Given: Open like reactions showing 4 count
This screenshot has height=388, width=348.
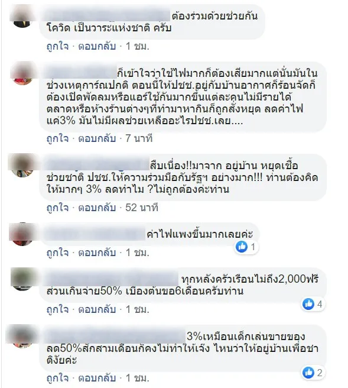Looking at the screenshot, I should [x=313, y=304].
